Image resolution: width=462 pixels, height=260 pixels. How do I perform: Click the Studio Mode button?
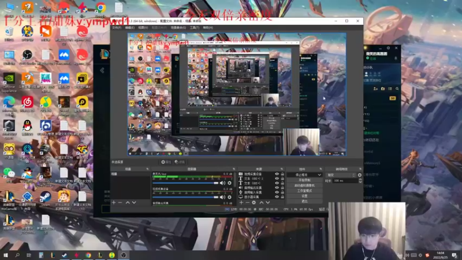click(x=304, y=191)
